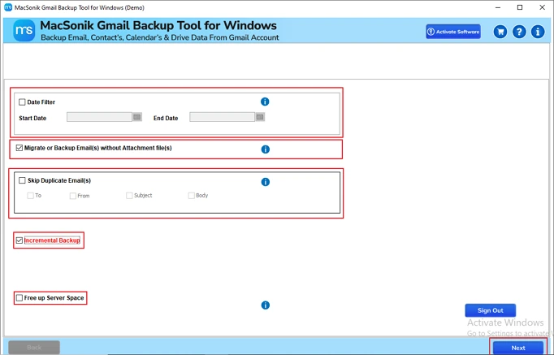Click the 'MacSonik Gmail Backup Tool for Windows' heading
Screen dimensions: 554x355
[x=158, y=25]
